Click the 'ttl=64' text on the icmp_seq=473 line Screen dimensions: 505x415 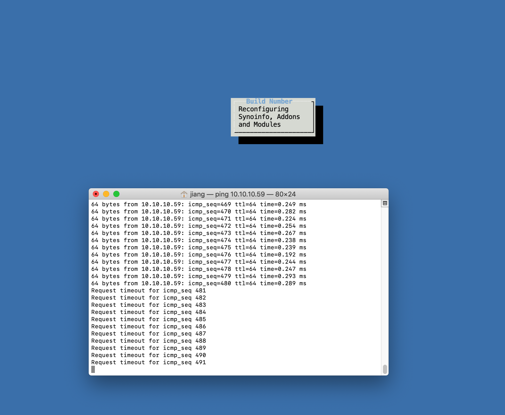[x=245, y=233]
